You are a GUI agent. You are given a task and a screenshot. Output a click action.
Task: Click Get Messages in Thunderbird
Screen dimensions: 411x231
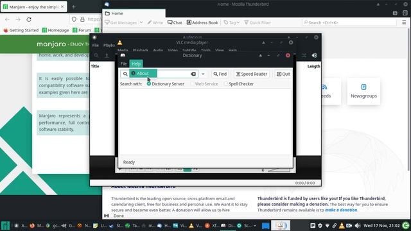point(121,22)
